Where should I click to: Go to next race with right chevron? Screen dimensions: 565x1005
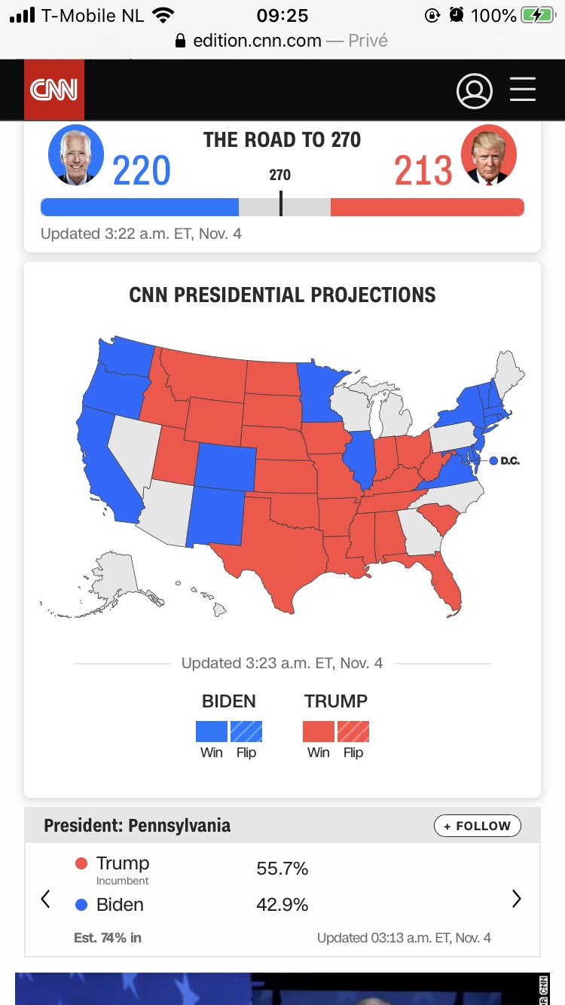pos(517,898)
